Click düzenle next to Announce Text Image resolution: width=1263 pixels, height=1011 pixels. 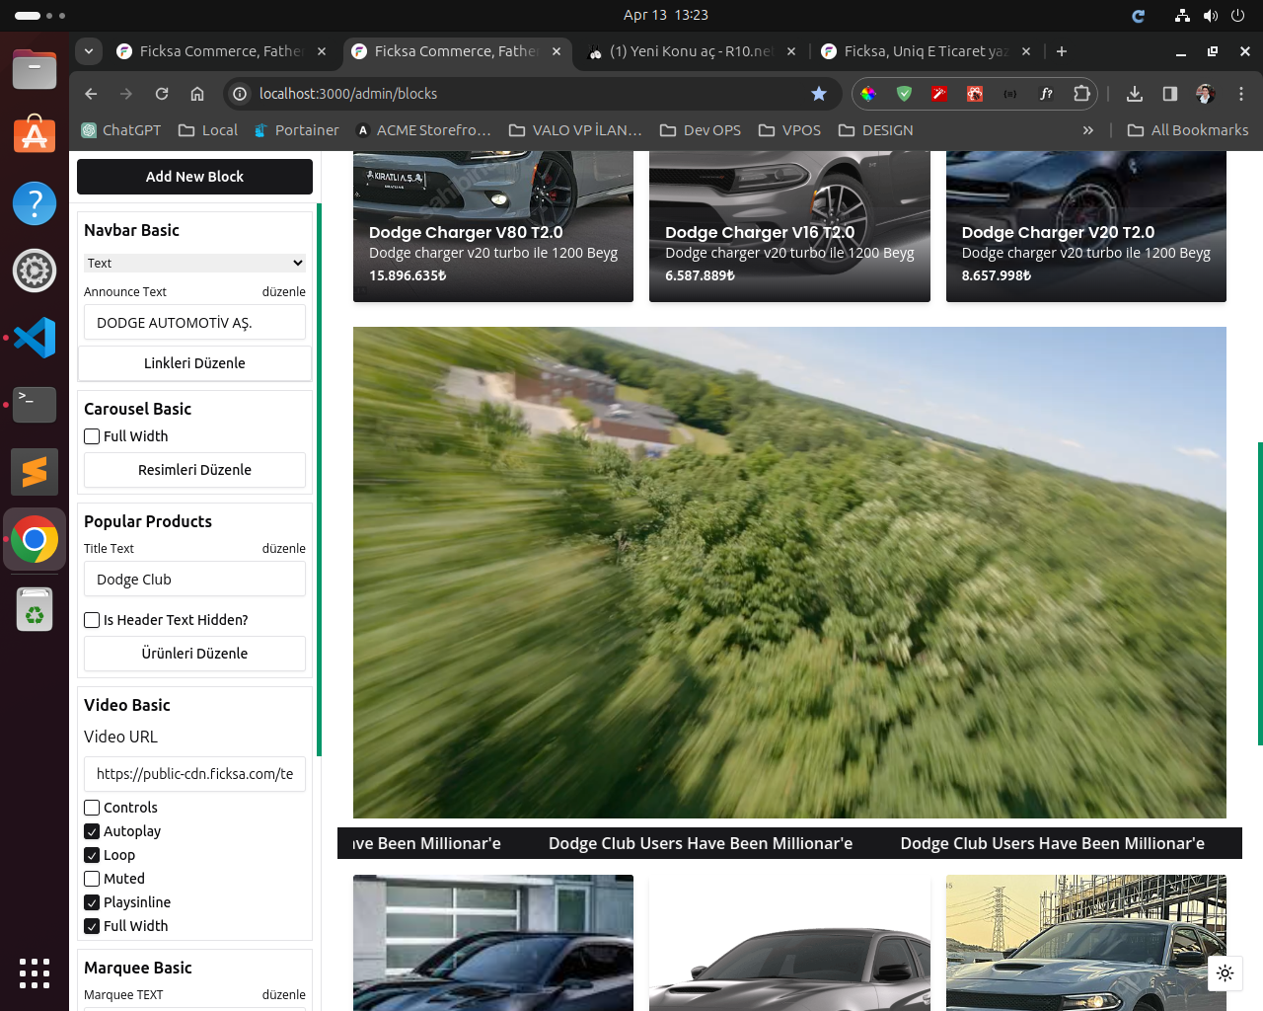tap(284, 292)
